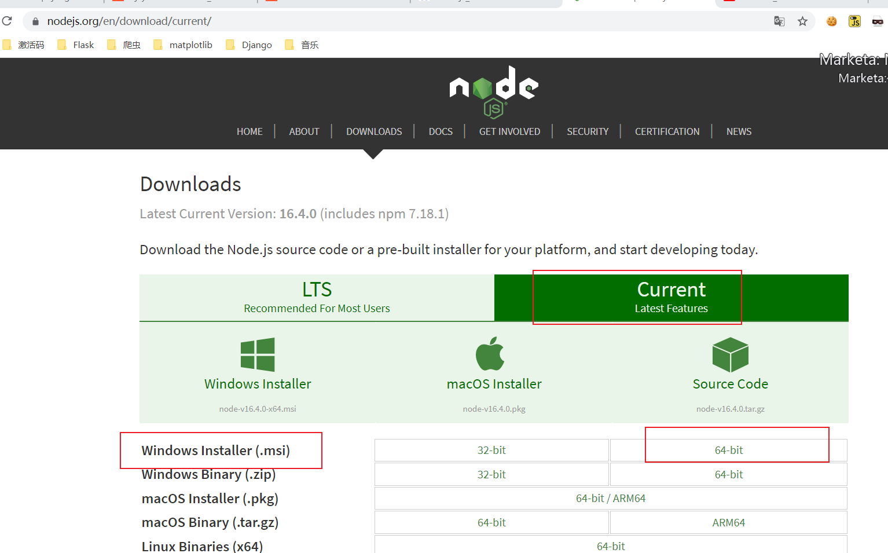Download Windows Installer (.msi) 64-bit

[729, 450]
